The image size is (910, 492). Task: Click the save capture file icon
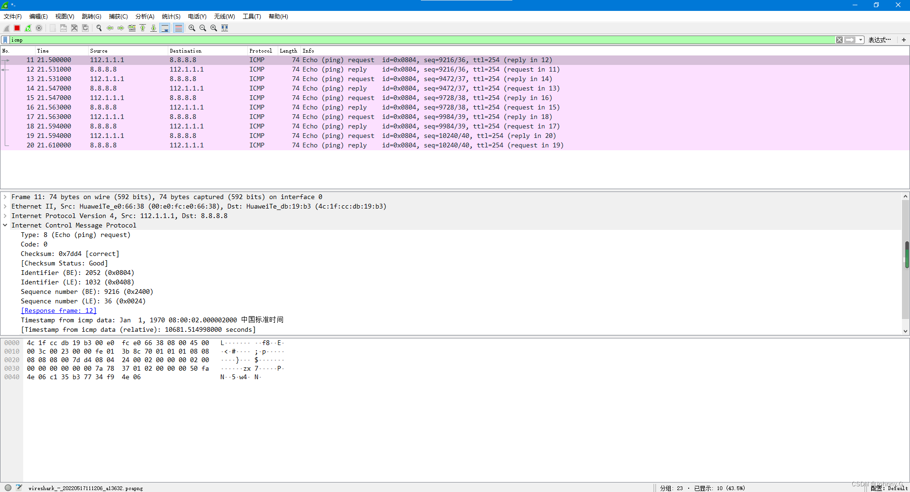(63, 28)
